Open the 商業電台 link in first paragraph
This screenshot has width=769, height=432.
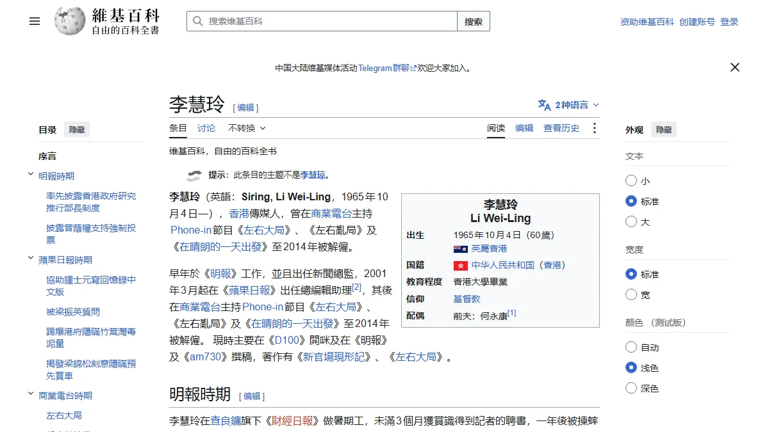tap(333, 213)
